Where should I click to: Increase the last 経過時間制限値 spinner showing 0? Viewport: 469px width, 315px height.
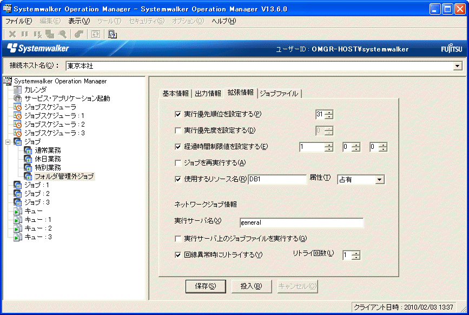382,145
